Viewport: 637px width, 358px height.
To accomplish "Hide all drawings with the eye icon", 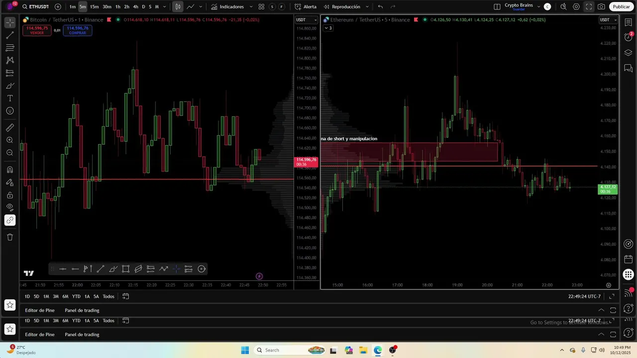I will 10,207.
